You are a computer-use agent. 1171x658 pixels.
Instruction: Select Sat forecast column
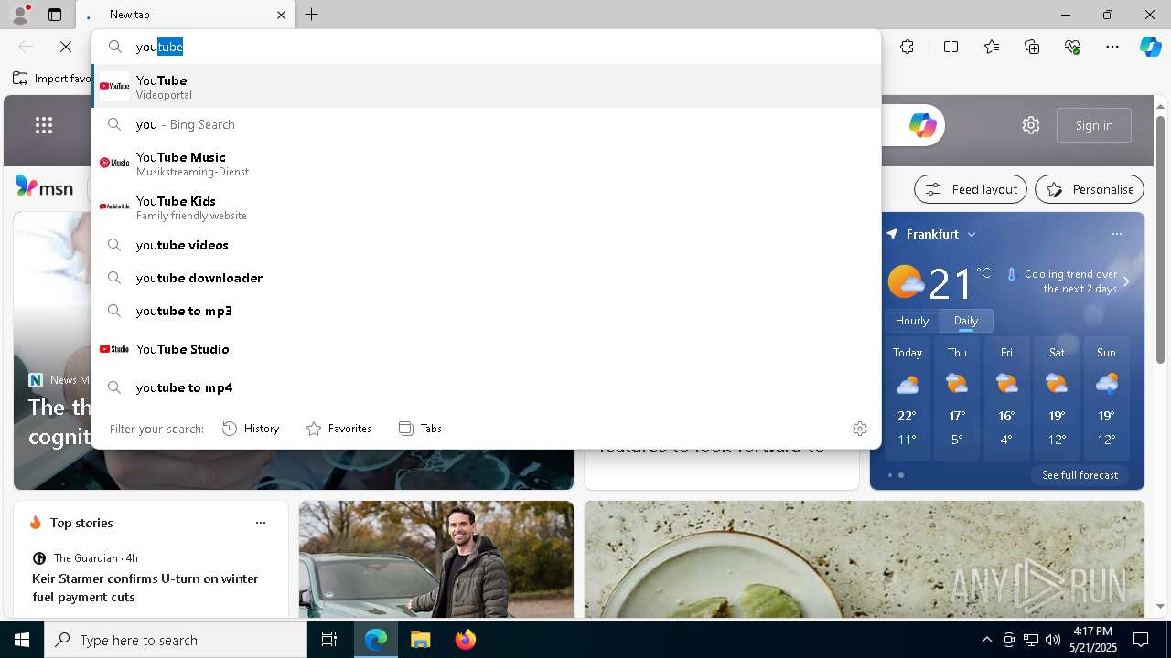click(x=1057, y=398)
